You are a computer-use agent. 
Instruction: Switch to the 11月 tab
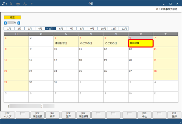pos(113,29)
